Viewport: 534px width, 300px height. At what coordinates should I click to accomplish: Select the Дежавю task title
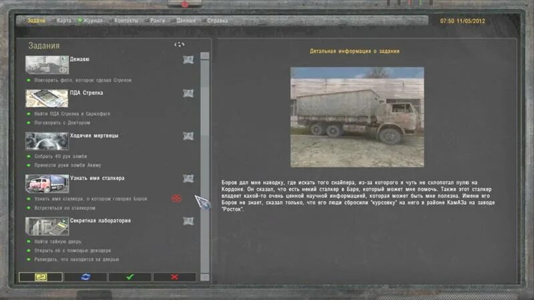[79, 59]
